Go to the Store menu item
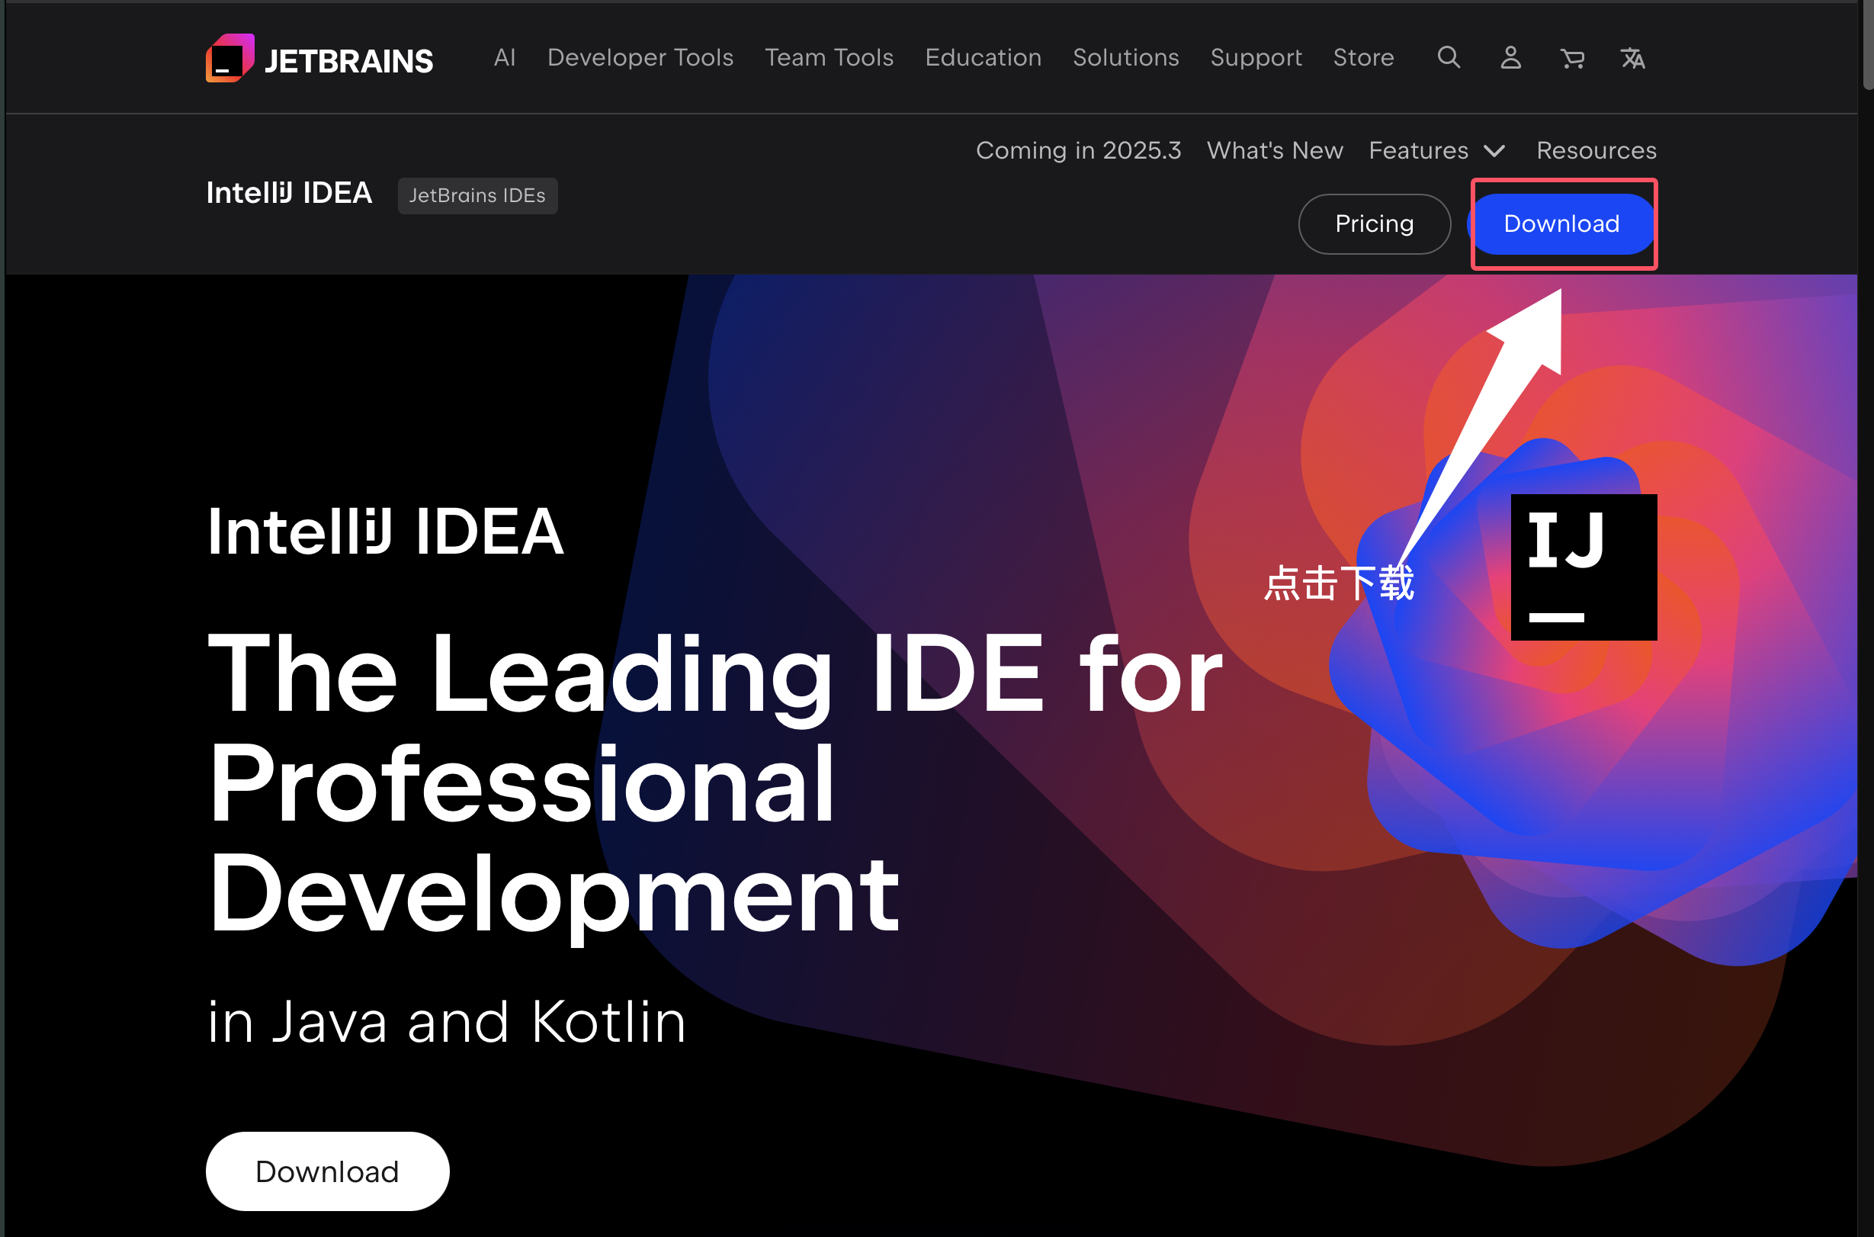Screen dimensions: 1874x1237 (x=1363, y=58)
